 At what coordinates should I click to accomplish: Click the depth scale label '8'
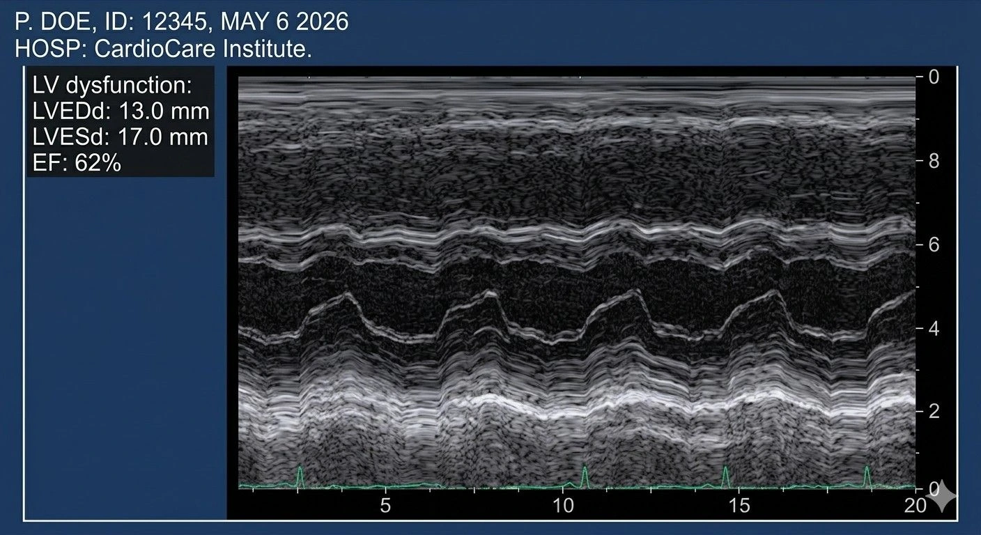click(934, 161)
